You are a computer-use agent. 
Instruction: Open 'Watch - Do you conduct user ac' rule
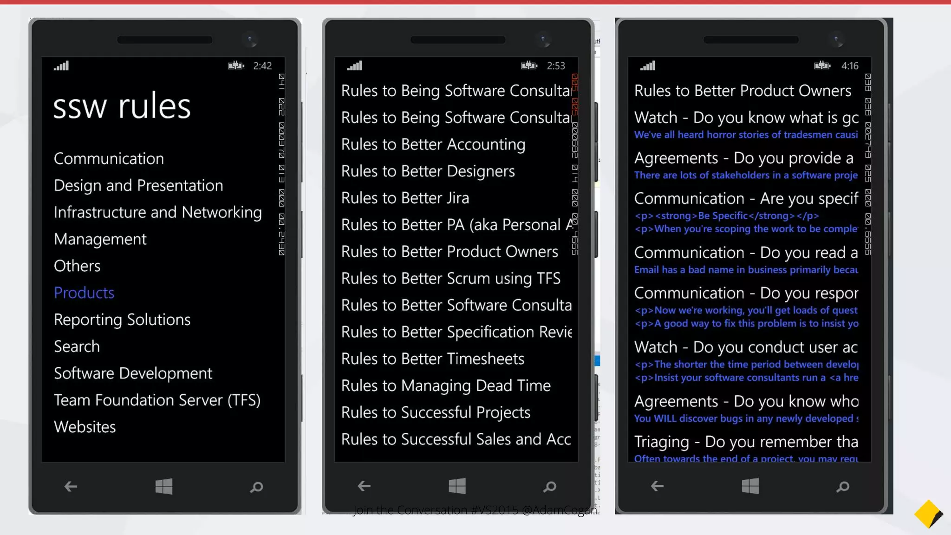point(746,347)
